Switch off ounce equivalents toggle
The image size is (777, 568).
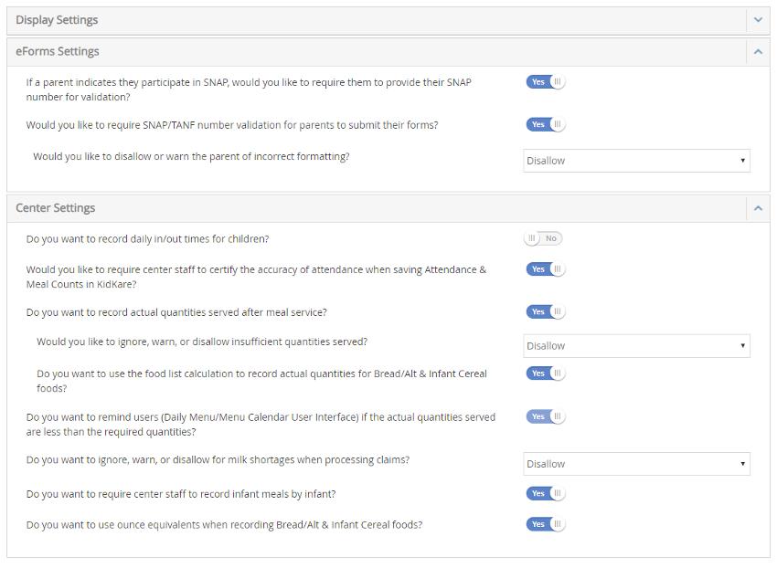coord(546,524)
